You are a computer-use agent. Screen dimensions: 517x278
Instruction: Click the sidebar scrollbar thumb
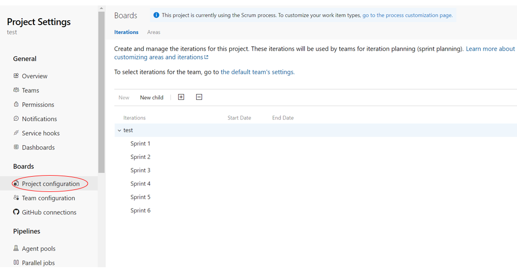click(x=101, y=93)
